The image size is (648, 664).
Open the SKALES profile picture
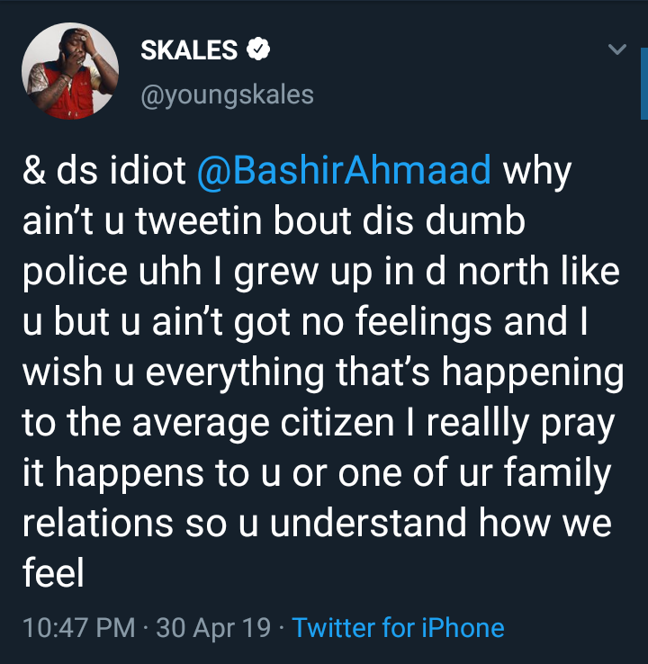pyautogui.click(x=69, y=72)
